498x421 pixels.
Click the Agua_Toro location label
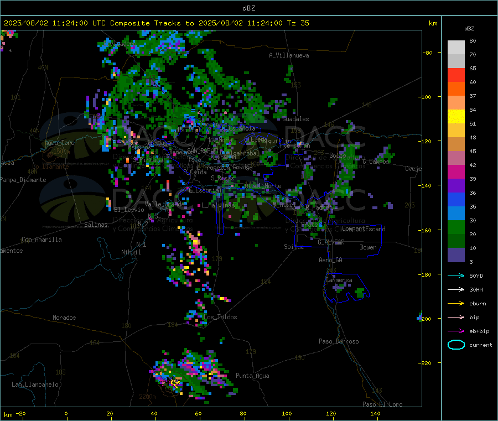(59, 143)
